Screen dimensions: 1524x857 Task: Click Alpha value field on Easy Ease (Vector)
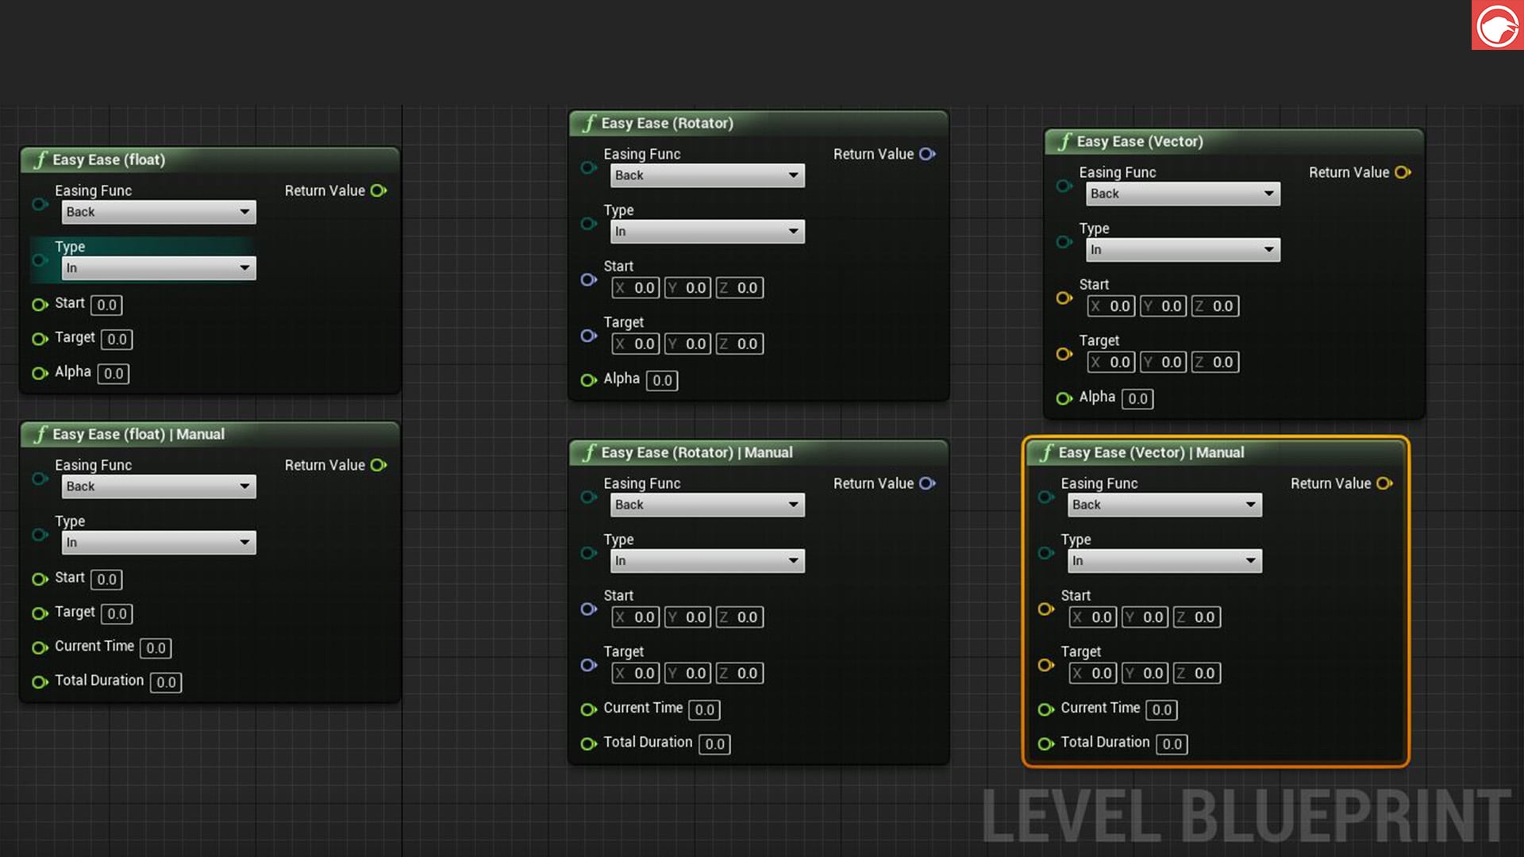coord(1137,398)
